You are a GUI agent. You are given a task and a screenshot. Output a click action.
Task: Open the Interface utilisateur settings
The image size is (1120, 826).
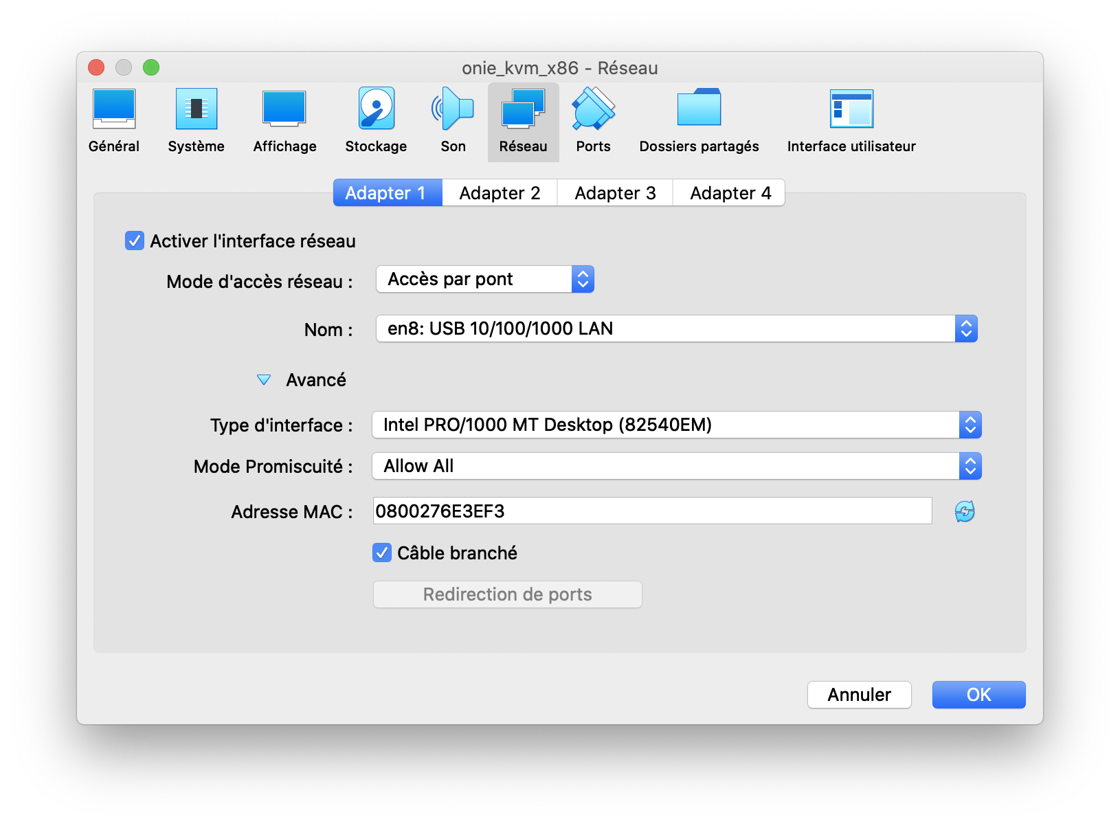click(851, 121)
